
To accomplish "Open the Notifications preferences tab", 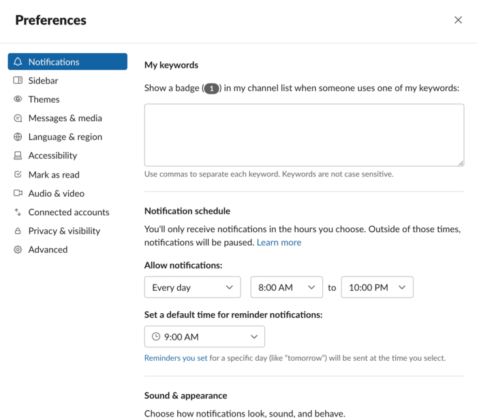I will (67, 62).
